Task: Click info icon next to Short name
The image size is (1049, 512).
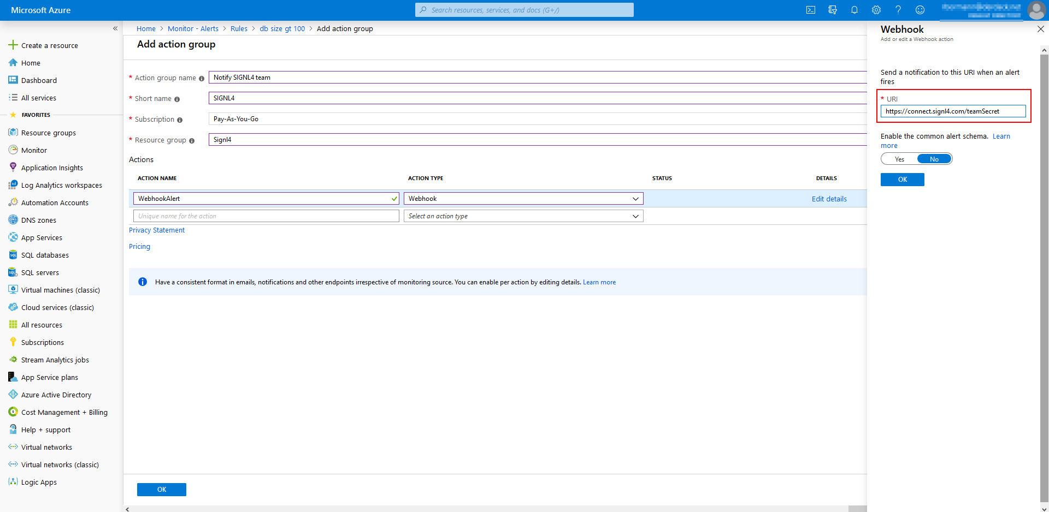Action: (177, 99)
